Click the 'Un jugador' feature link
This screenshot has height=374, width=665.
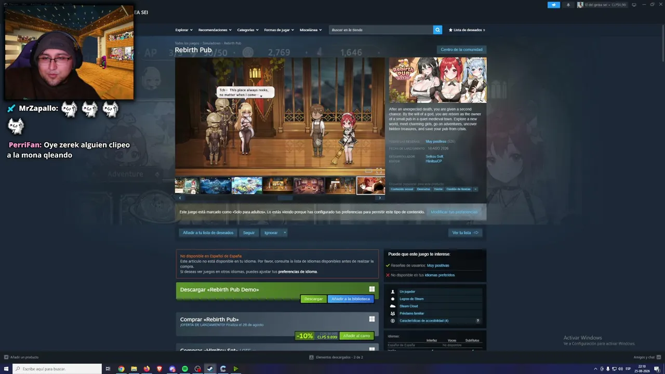tap(407, 291)
